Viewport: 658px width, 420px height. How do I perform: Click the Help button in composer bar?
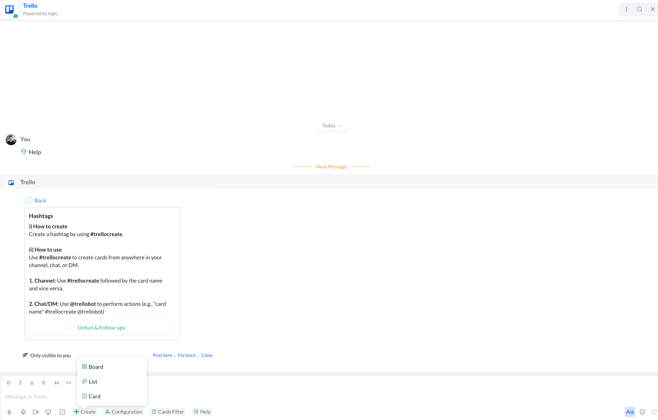pyautogui.click(x=202, y=412)
